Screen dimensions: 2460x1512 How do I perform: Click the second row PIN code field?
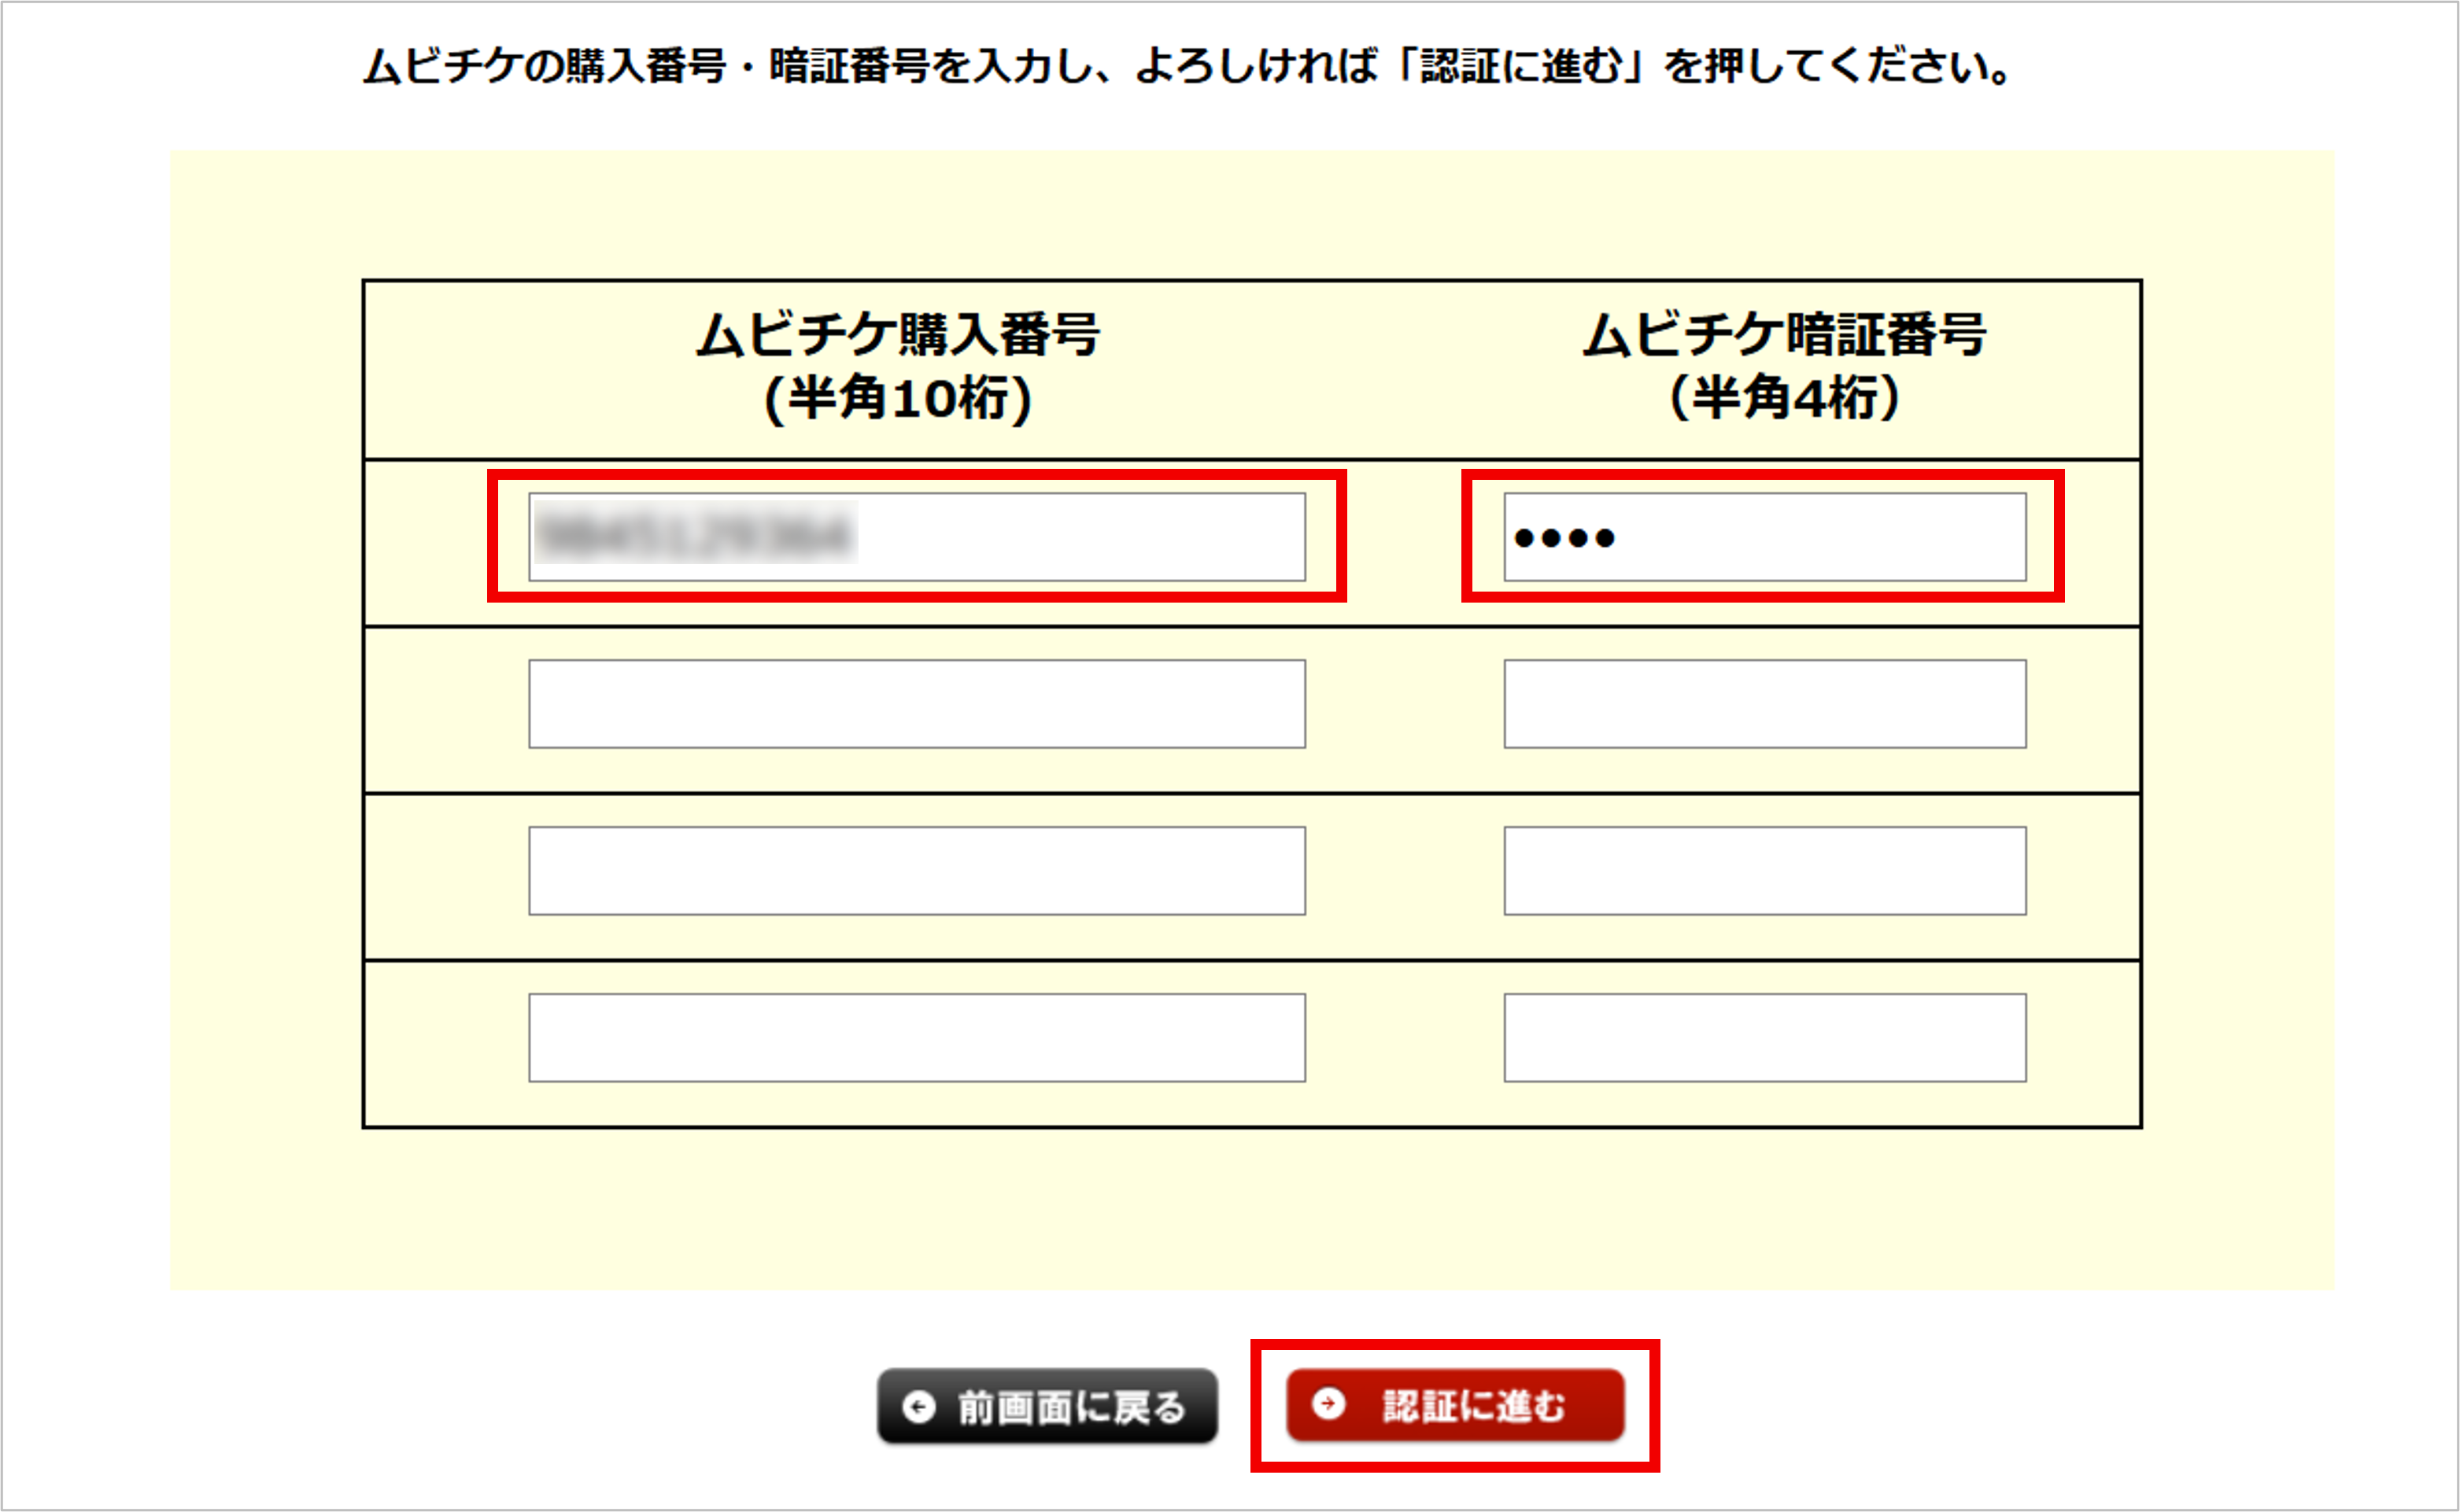[1764, 704]
